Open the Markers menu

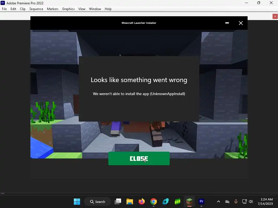52,9
